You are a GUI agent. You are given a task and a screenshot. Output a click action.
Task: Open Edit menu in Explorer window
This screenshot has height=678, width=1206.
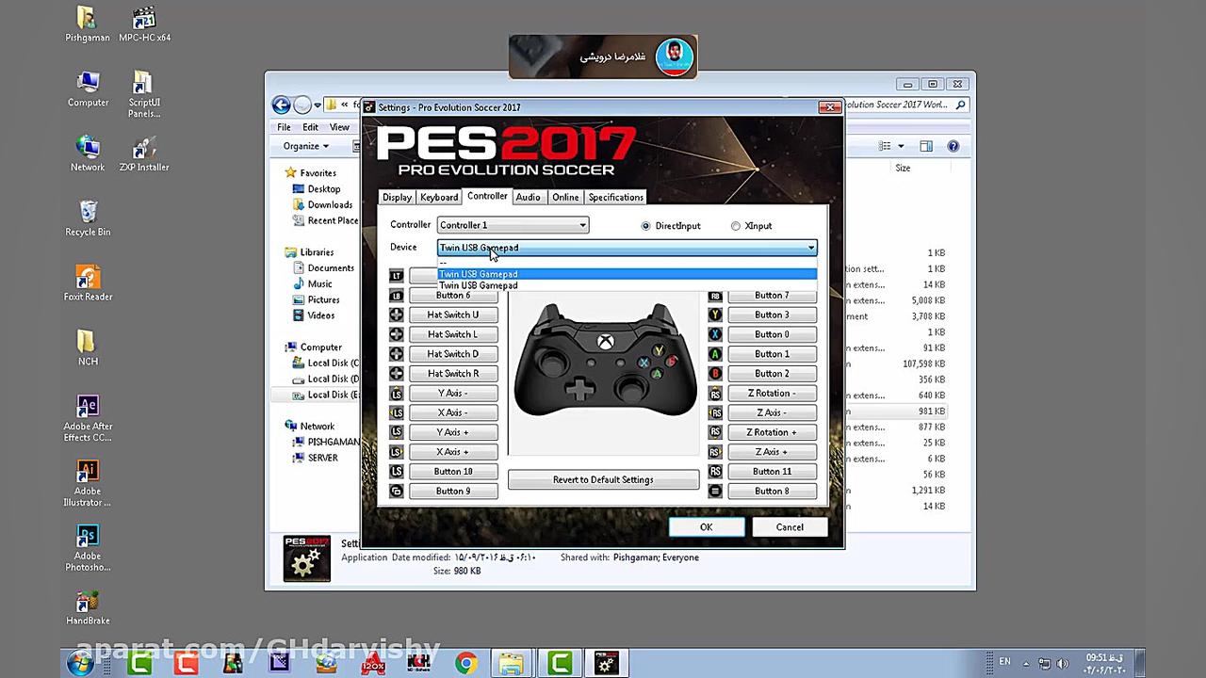point(311,127)
